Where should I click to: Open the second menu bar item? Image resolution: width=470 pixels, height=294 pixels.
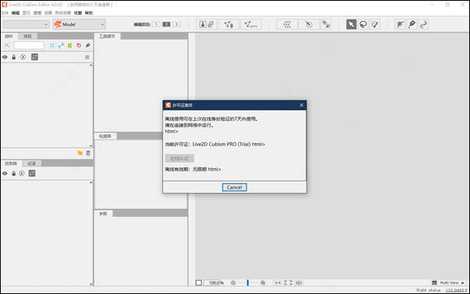pos(16,13)
